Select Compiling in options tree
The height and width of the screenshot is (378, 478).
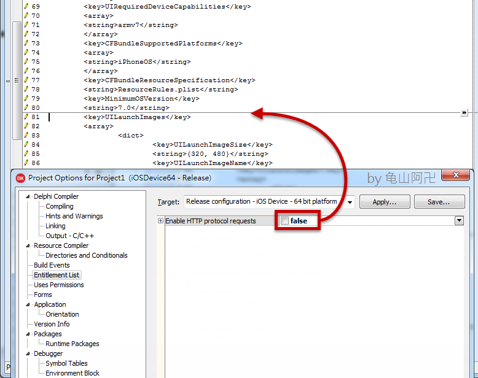click(60, 206)
